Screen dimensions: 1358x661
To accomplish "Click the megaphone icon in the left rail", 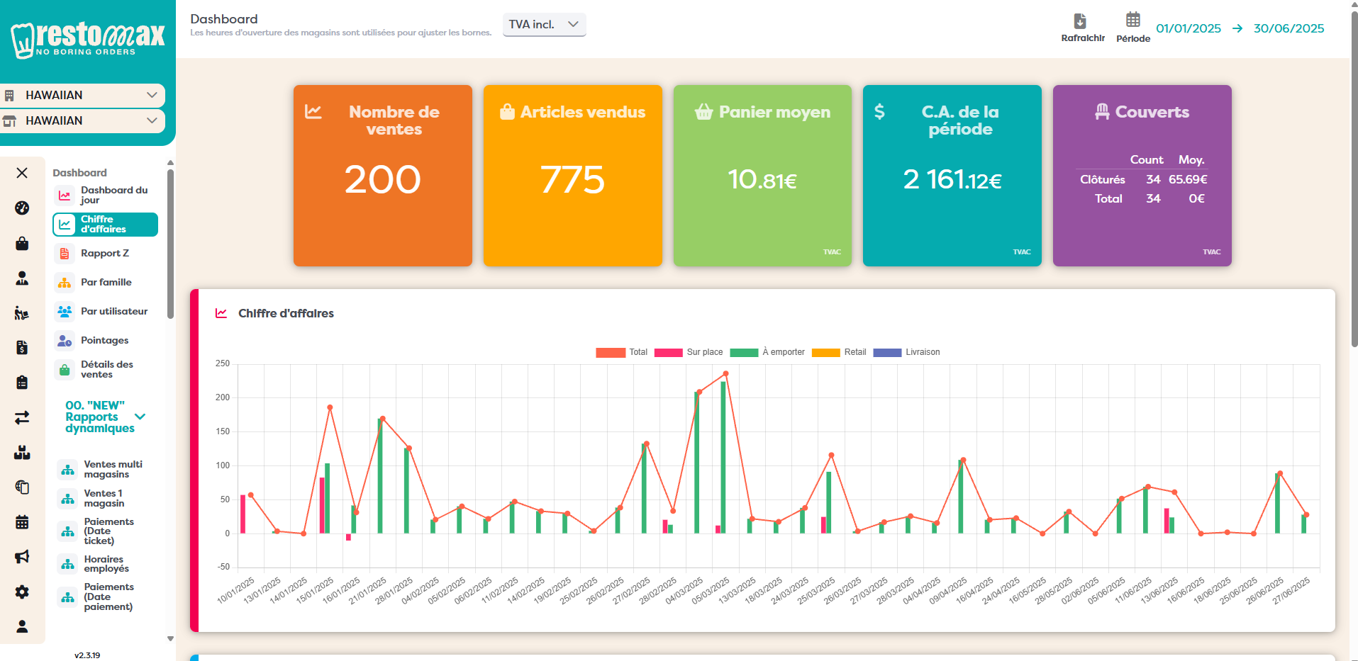I will pyautogui.click(x=22, y=557).
